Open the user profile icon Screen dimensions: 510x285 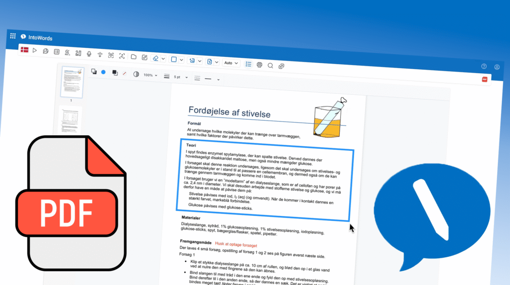497,67
